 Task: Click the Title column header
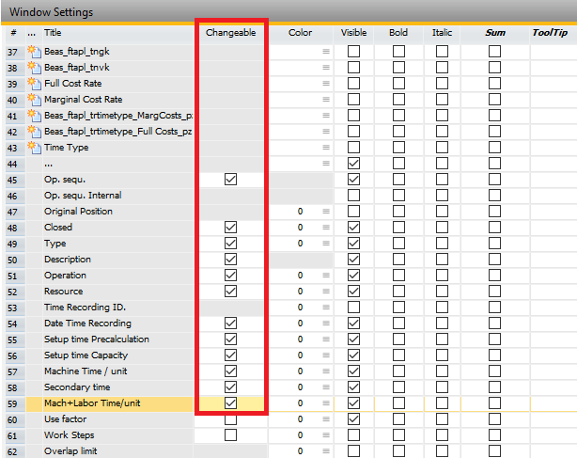coord(54,33)
